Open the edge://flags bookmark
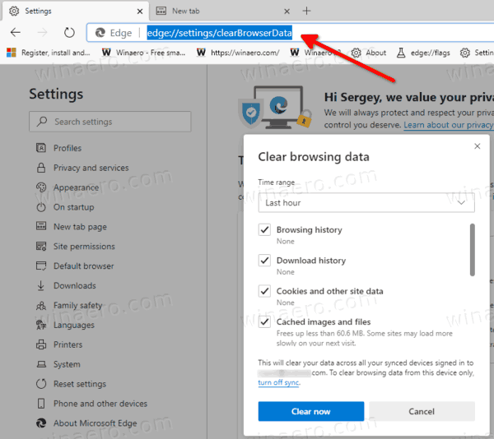 pos(423,53)
